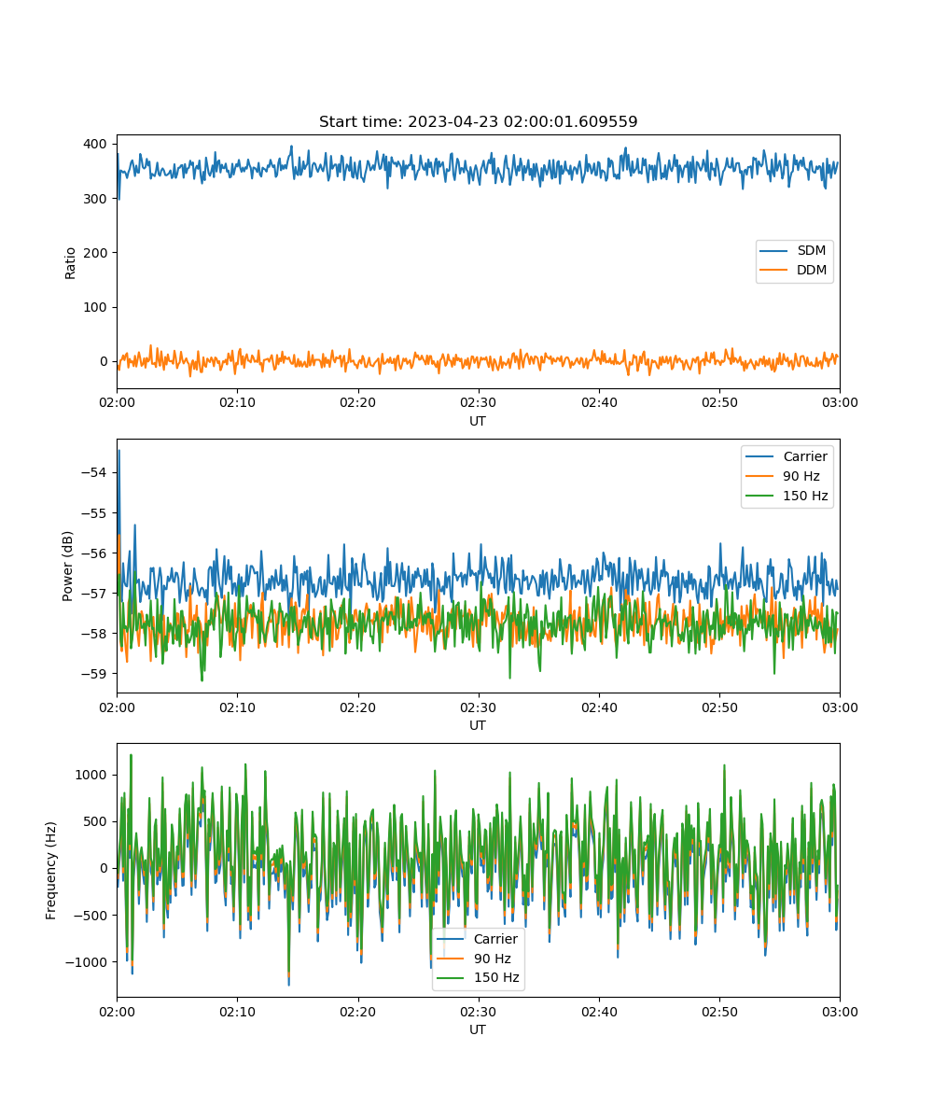Viewport: 933px width, 1120px height.
Task: Select '150 Hz' in the Frequency plot legend
Action: [x=496, y=978]
